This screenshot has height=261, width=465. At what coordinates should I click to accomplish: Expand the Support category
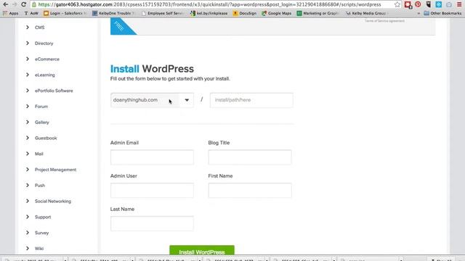pos(39,217)
